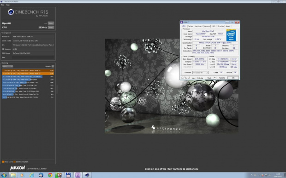Screen dimensions: 286x178
Task: Open the Windows Start menu orb
Action: click(x=4, y=175)
